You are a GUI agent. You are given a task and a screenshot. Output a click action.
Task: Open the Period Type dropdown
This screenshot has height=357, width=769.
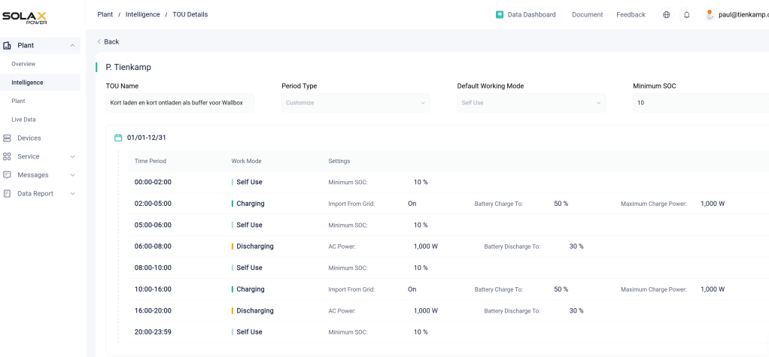[355, 103]
